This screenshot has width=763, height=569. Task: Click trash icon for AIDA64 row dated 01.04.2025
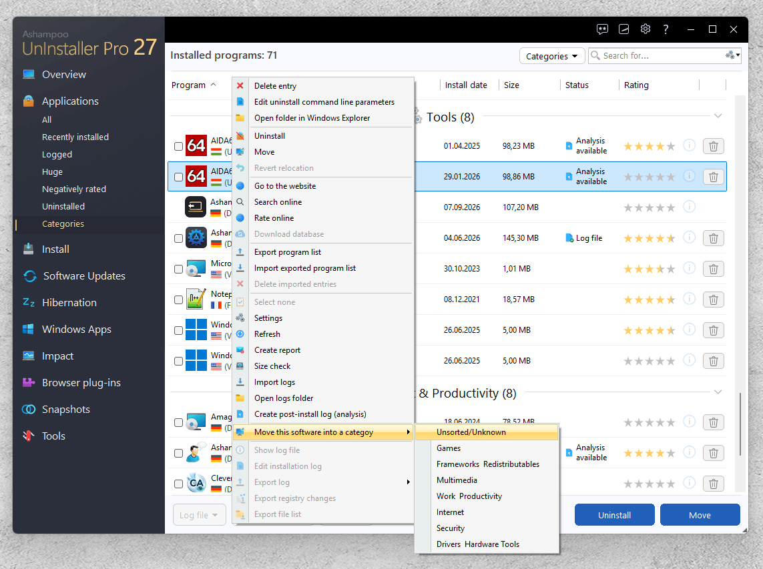click(x=714, y=146)
